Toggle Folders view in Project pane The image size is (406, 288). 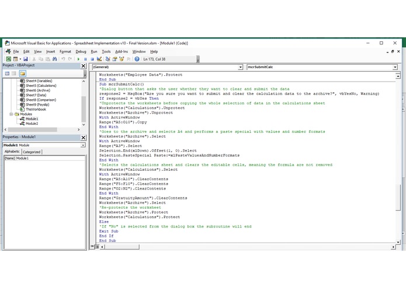(x=23, y=73)
